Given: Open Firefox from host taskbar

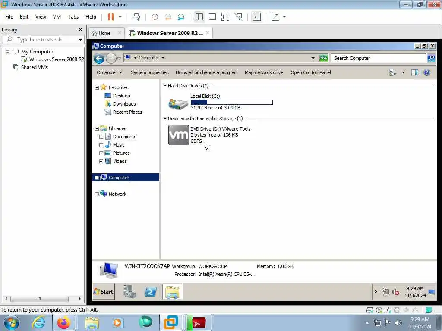Looking at the screenshot, I should (x=64, y=322).
